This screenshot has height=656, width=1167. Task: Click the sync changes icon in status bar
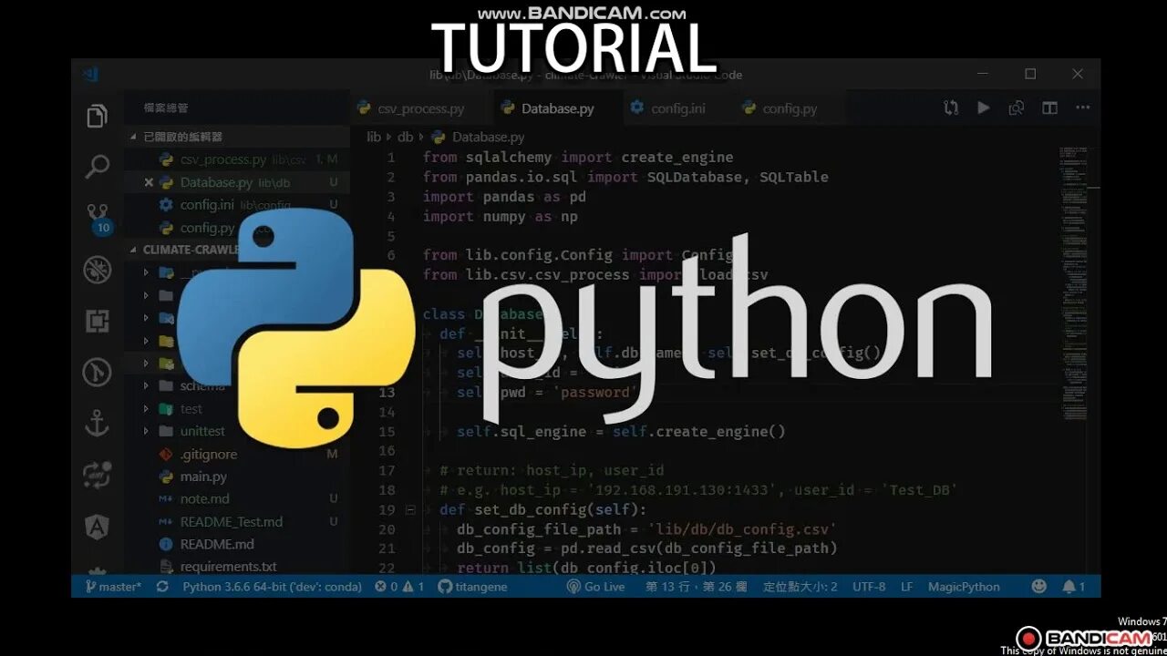(x=162, y=587)
